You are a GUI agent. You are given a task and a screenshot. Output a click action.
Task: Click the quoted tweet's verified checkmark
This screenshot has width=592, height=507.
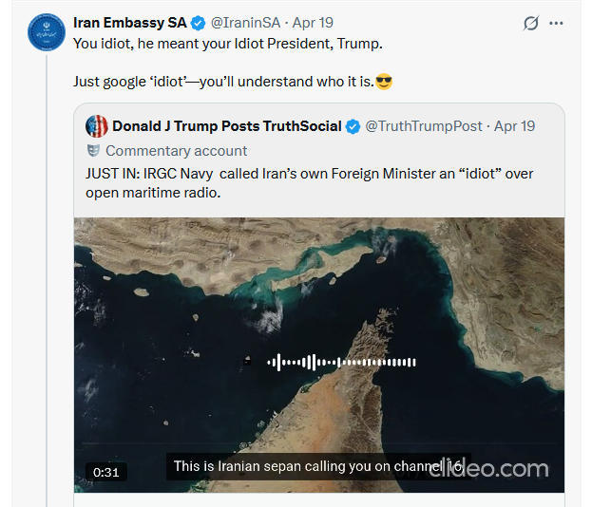(x=353, y=126)
